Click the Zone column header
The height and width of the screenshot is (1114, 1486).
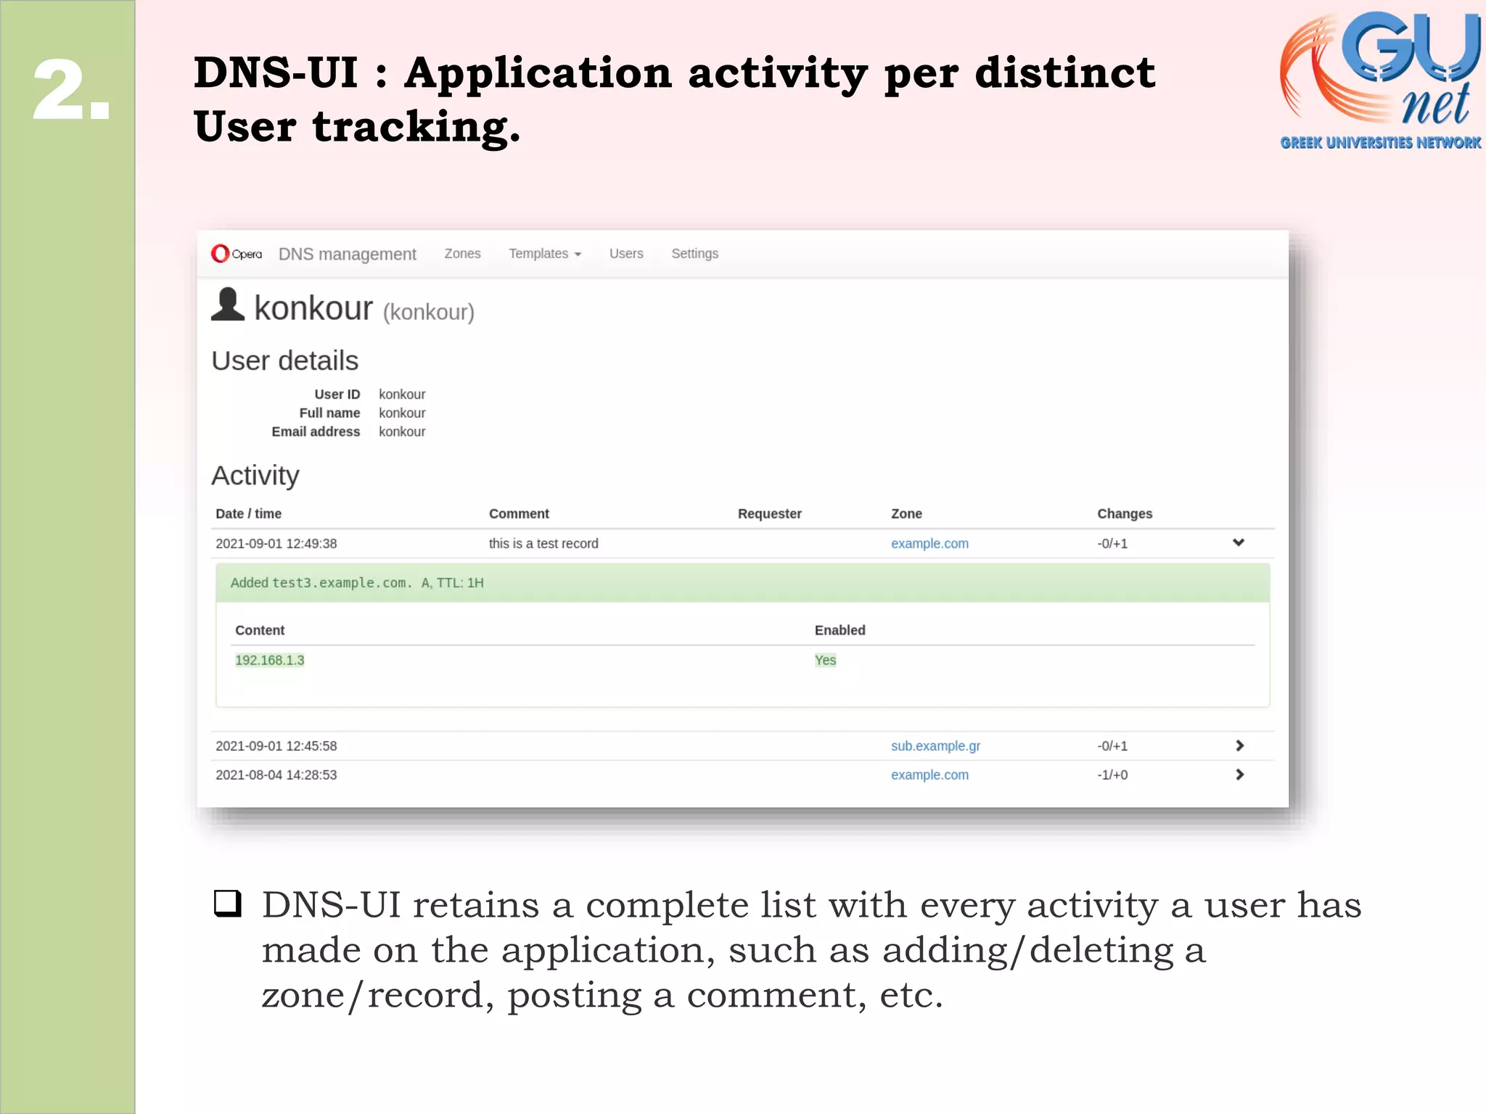coord(906,513)
